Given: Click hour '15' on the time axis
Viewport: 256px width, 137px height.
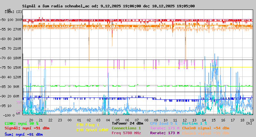Looking at the screenshot, I should pos(213,120).
